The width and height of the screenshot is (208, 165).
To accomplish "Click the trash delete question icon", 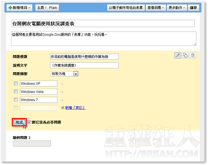I will pos(193,55).
